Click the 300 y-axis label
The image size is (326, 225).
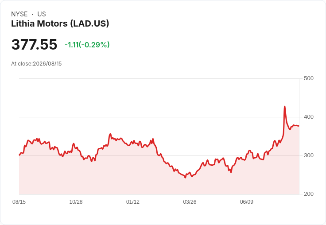[309, 155]
